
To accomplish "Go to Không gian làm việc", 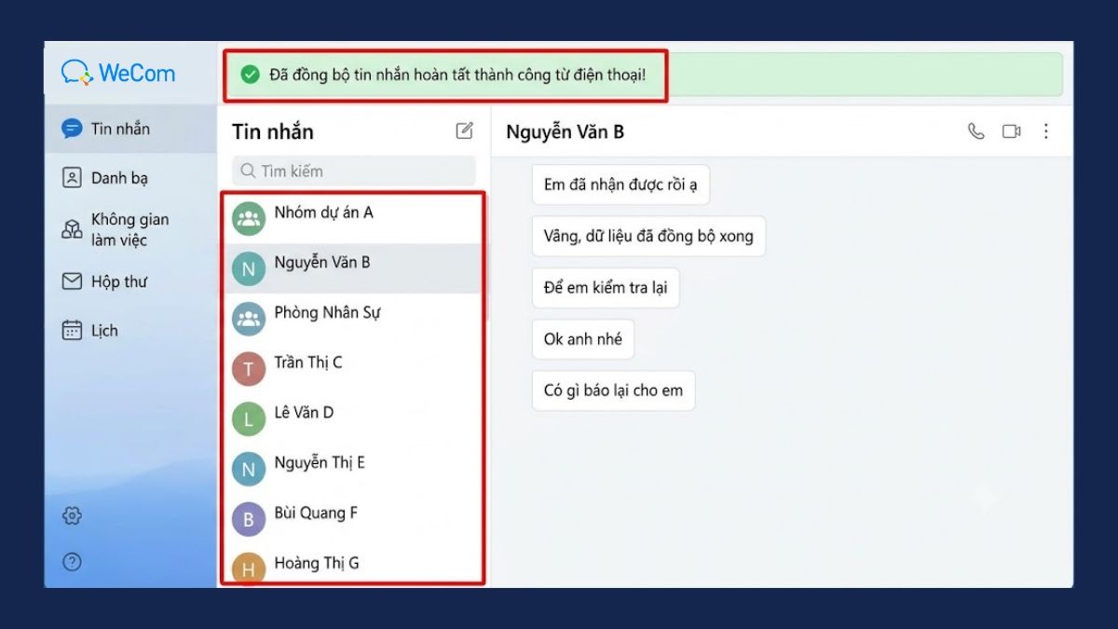I will pos(130,229).
